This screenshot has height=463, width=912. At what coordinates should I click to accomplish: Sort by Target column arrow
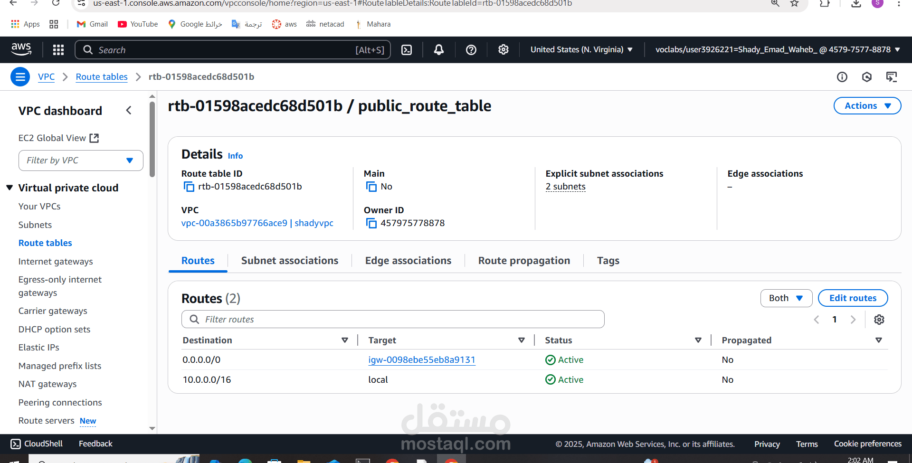coord(522,340)
